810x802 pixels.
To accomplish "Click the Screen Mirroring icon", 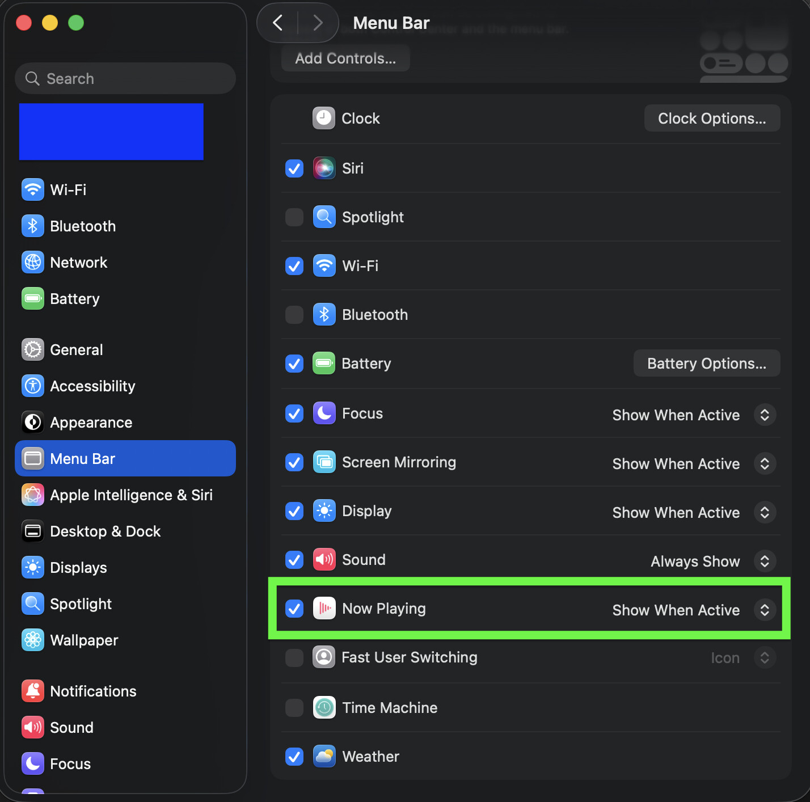I will (x=324, y=462).
